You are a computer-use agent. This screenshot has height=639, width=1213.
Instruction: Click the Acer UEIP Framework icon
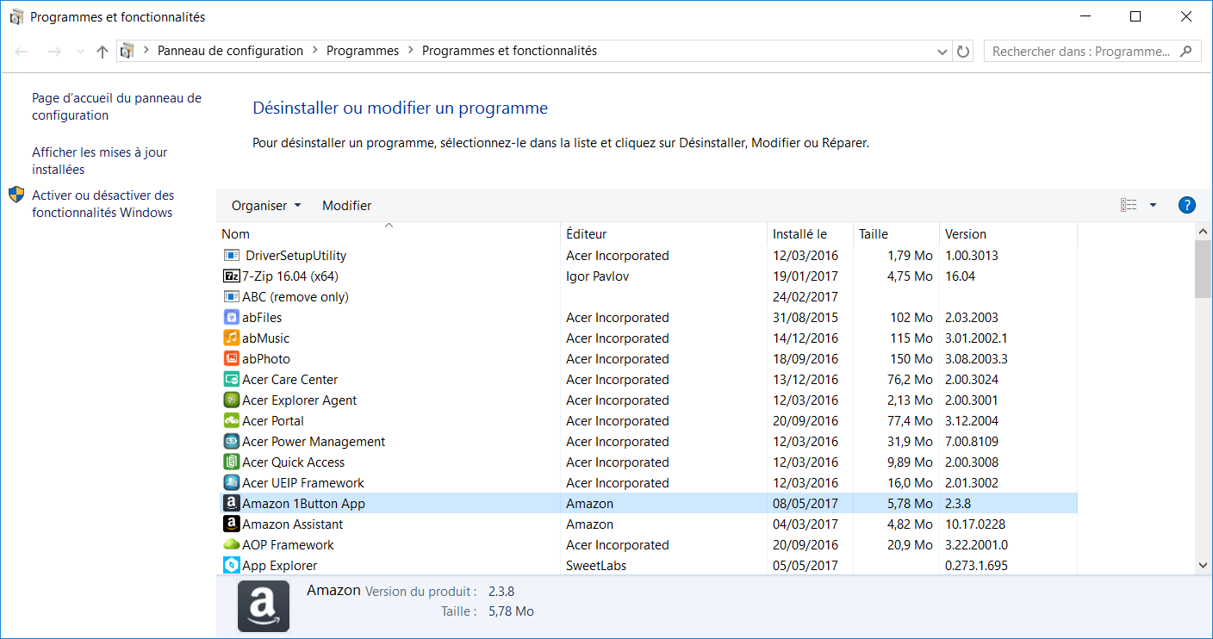(x=231, y=483)
